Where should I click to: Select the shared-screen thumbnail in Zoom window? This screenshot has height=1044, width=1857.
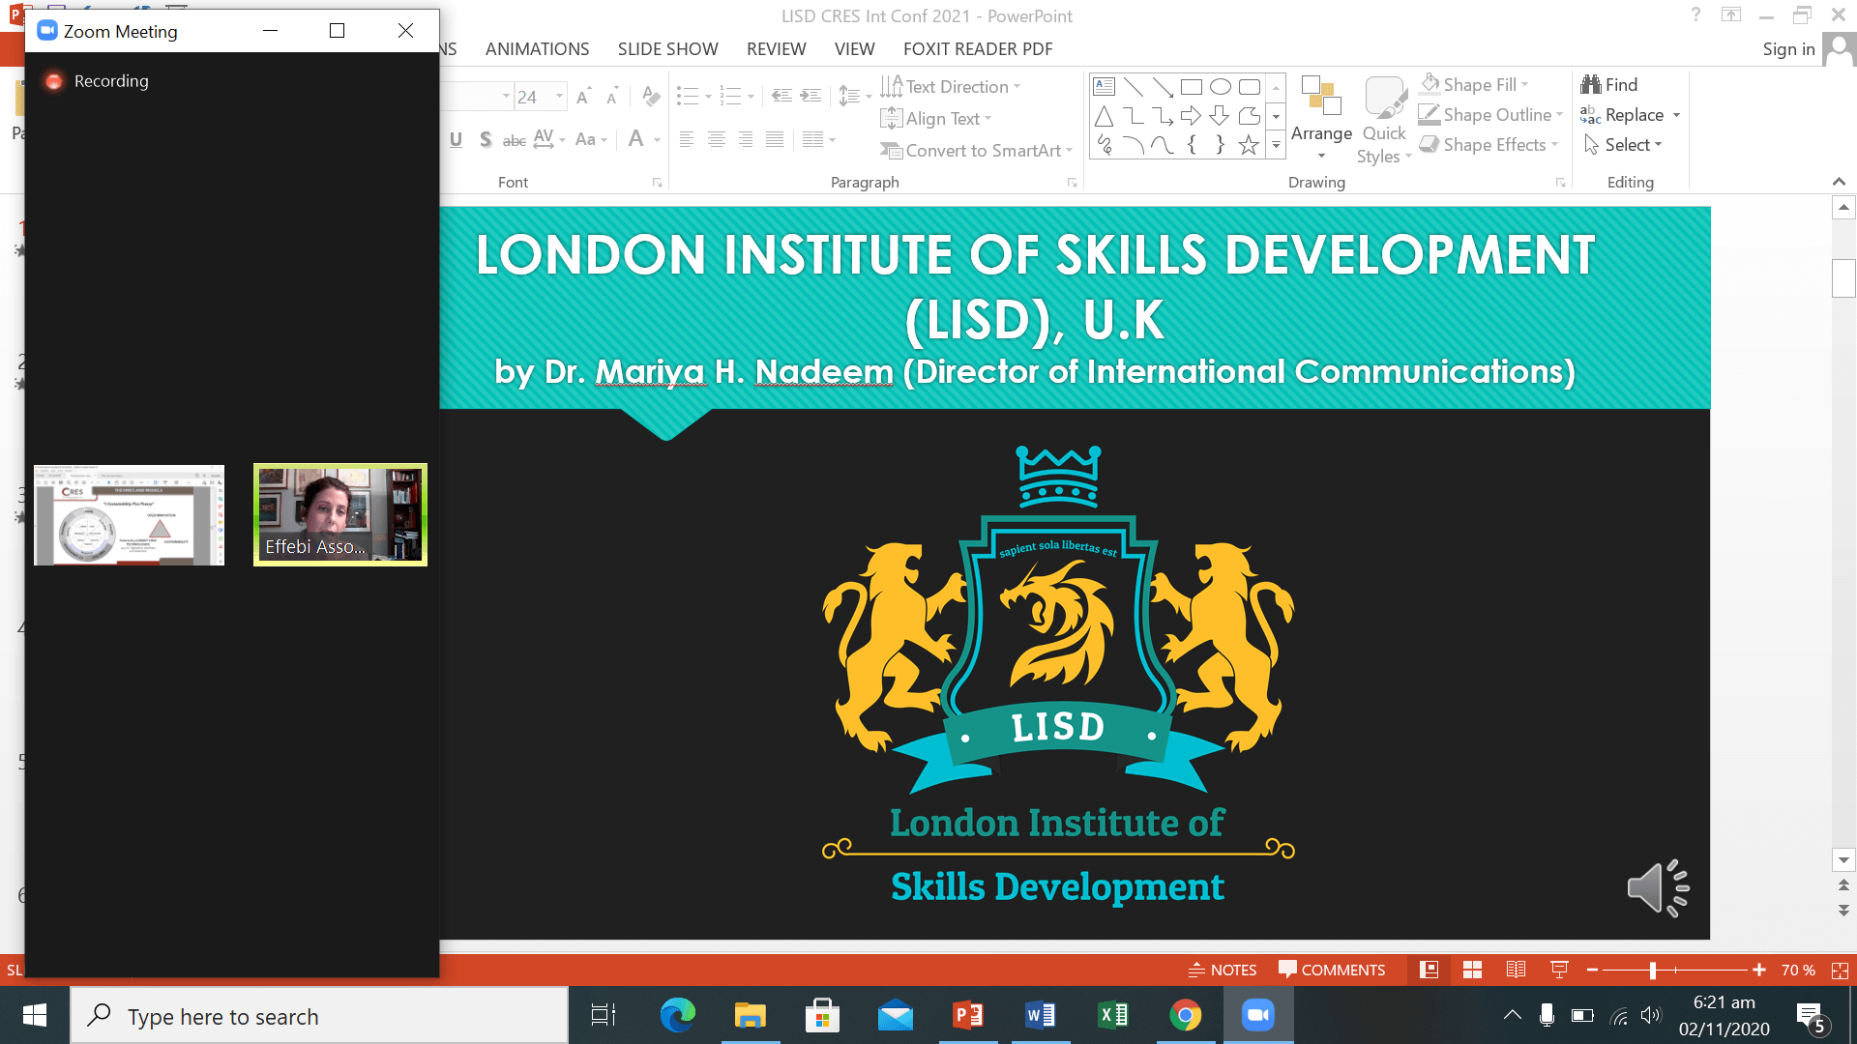point(129,514)
